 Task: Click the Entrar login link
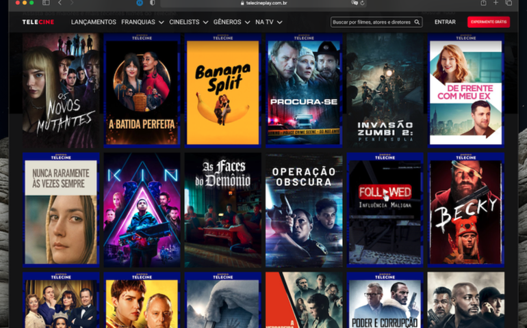pyautogui.click(x=445, y=22)
